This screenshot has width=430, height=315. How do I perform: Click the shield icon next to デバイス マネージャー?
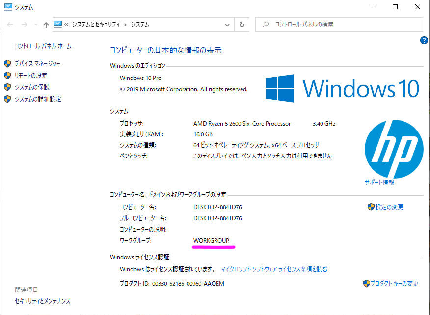click(x=7, y=64)
